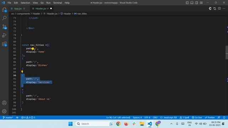Expand Header folder breadcrumb segment
Screen dimensions: 228x128
tap(36, 14)
